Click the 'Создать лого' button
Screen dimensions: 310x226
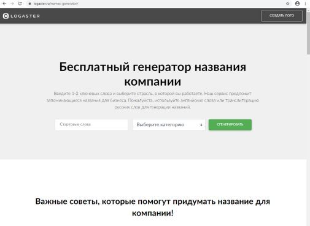click(282, 15)
